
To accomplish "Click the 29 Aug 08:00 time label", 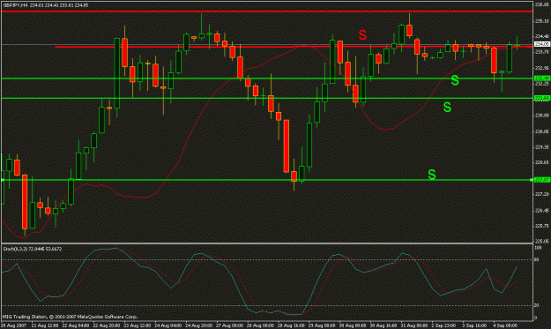I will [322, 325].
